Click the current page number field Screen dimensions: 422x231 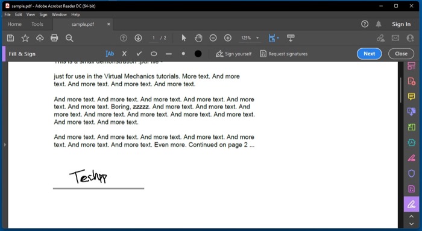154,38
